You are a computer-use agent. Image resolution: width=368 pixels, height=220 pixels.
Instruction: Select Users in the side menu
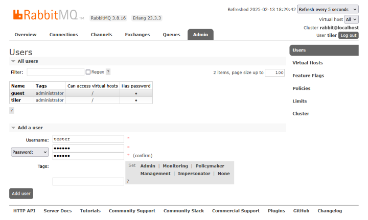pos(324,50)
